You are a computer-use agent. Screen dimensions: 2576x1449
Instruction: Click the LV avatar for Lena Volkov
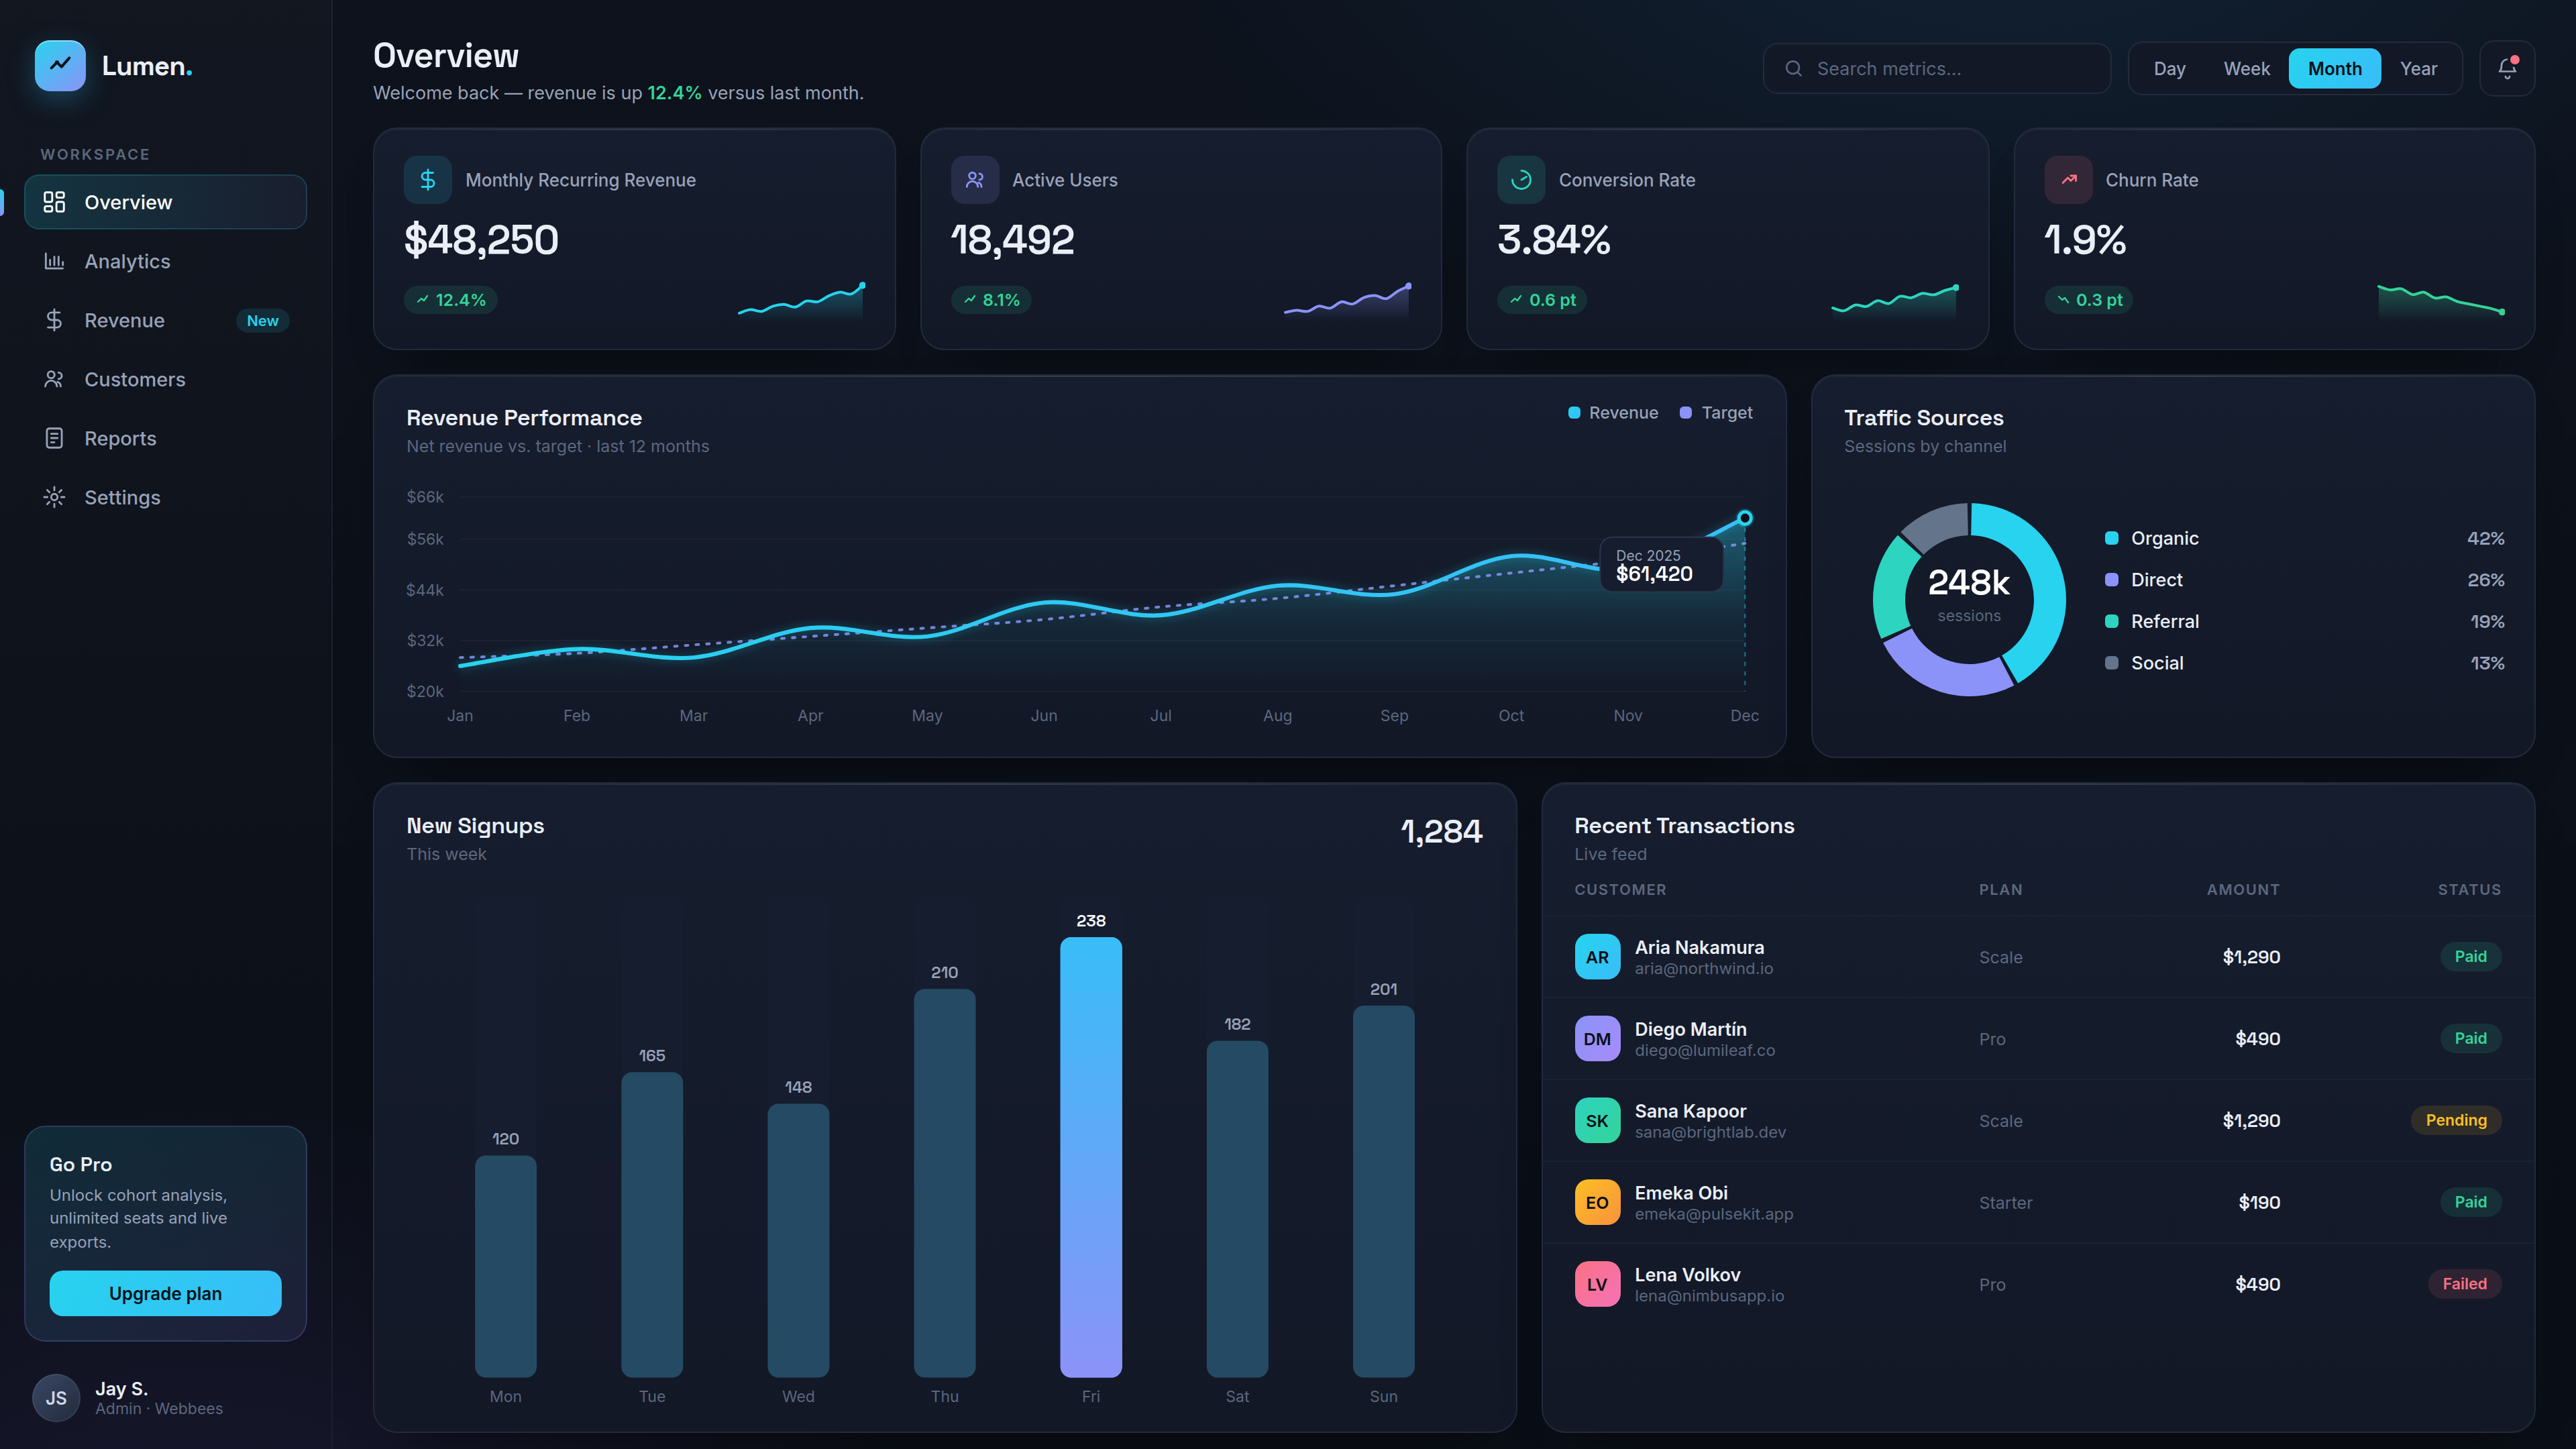pos(1597,1285)
